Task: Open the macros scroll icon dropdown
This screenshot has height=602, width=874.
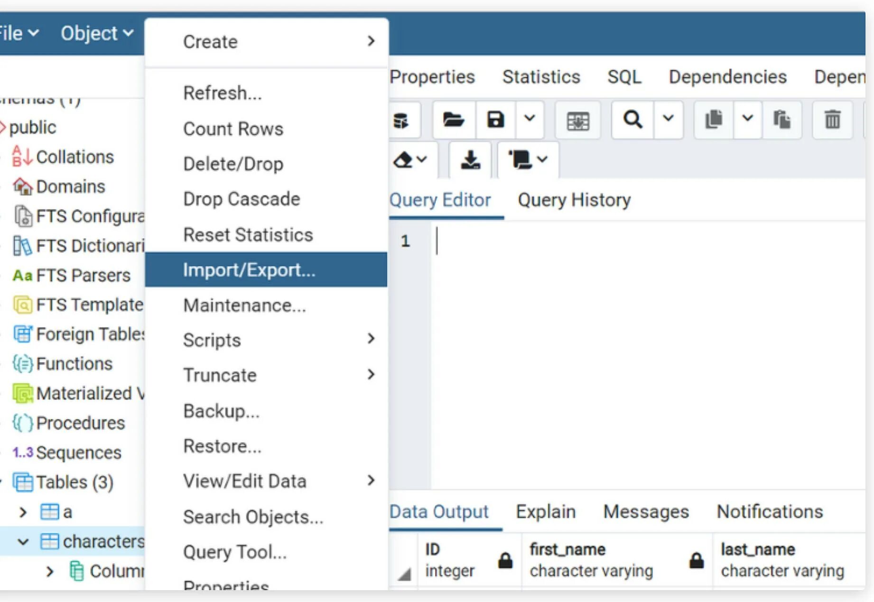Action: point(528,160)
